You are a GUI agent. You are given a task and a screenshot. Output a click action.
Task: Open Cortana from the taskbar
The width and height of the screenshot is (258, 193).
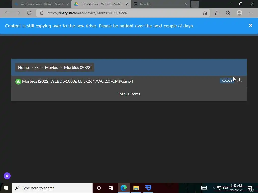point(99,188)
